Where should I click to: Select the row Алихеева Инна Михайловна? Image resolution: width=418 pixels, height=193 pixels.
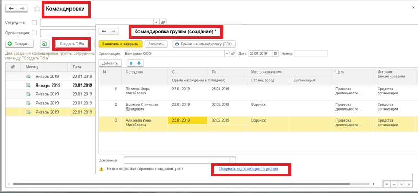258,124
